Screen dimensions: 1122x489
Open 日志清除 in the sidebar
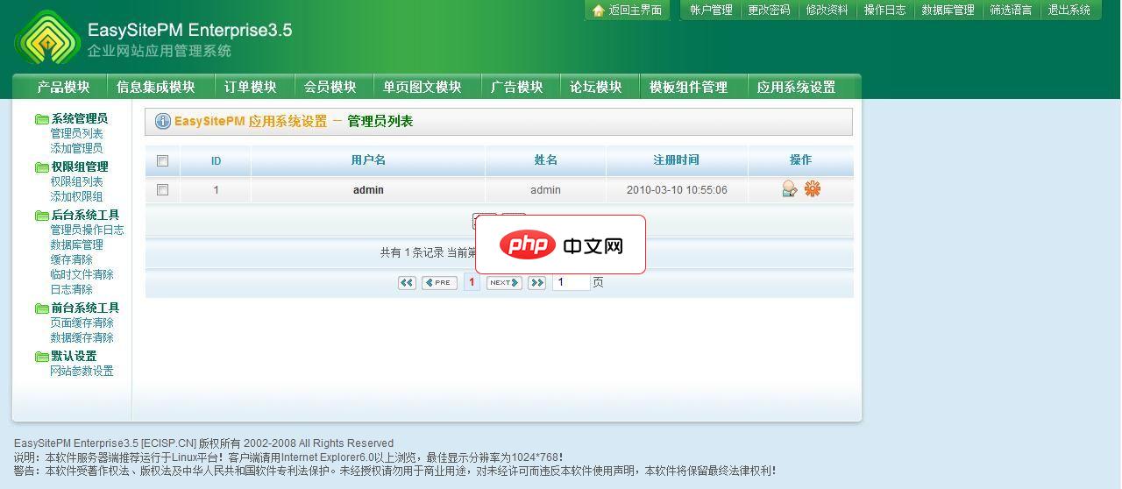(71, 290)
